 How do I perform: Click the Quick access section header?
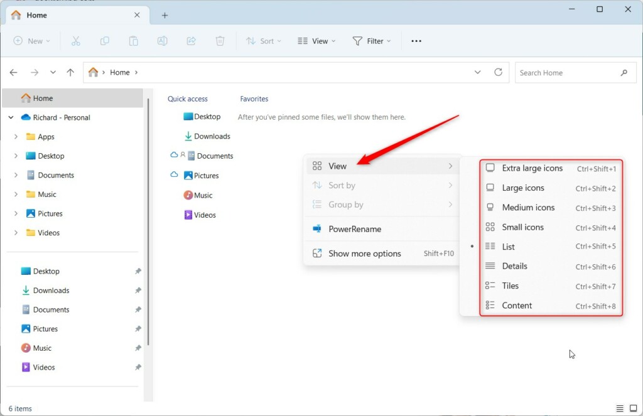tap(187, 99)
